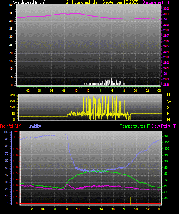This screenshot has height=214, width=179.
Task: Click the Temperature (°F) legend label
Action: coord(135,126)
